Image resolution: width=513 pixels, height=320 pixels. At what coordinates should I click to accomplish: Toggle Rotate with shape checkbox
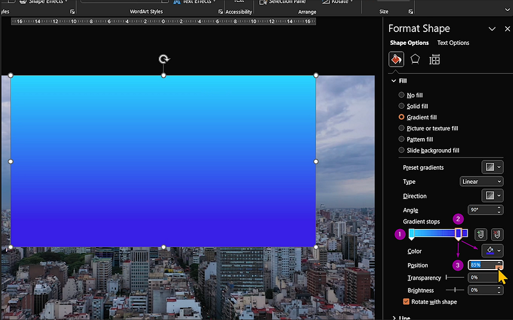click(406, 301)
